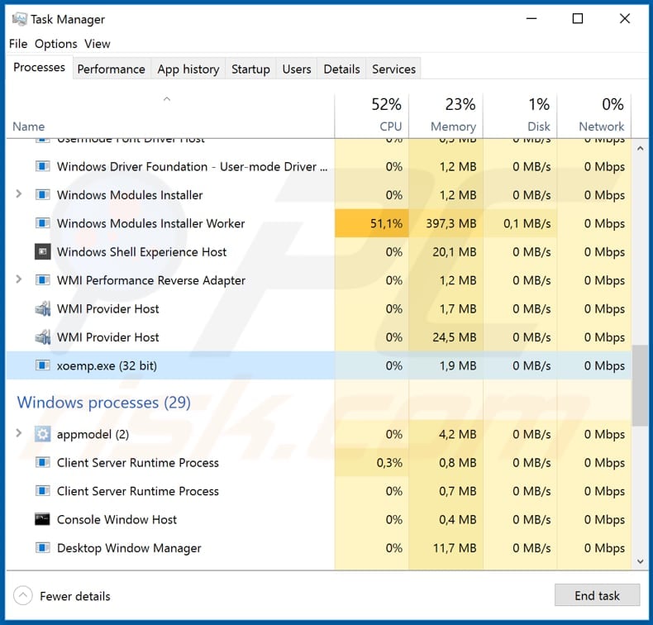Select the Console Window Host process
Viewport: 653px width, 625px height.
coord(319,519)
